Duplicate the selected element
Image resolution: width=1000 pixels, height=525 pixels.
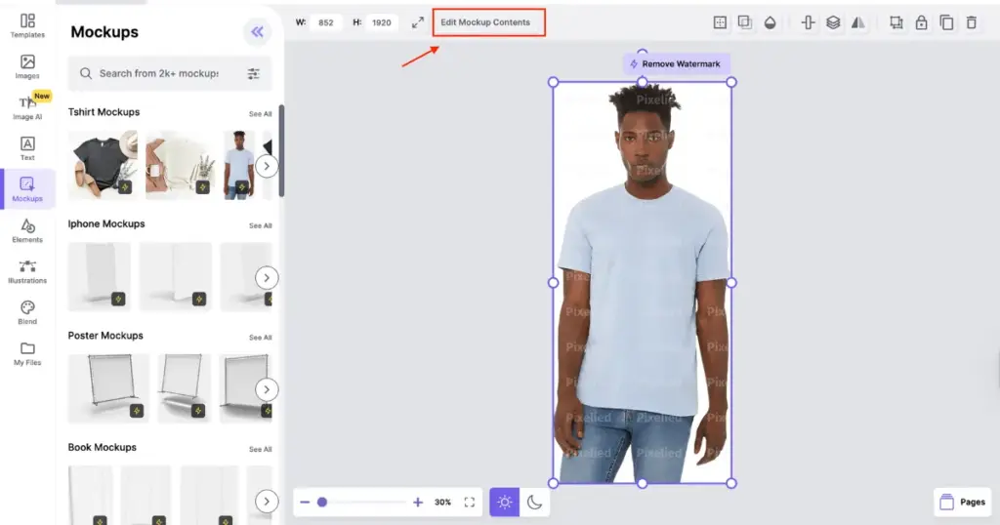coord(947,23)
